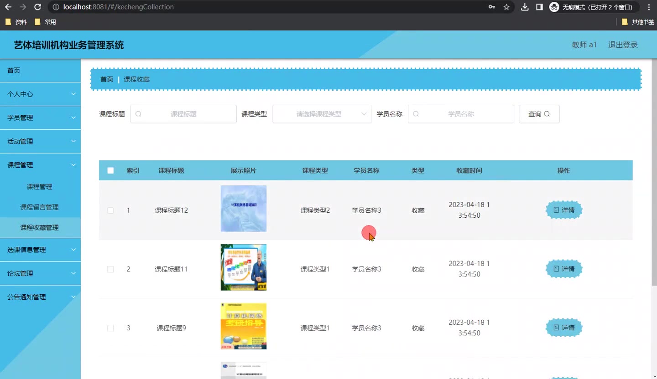Reload the page with the browser refresh icon

pyautogui.click(x=38, y=7)
